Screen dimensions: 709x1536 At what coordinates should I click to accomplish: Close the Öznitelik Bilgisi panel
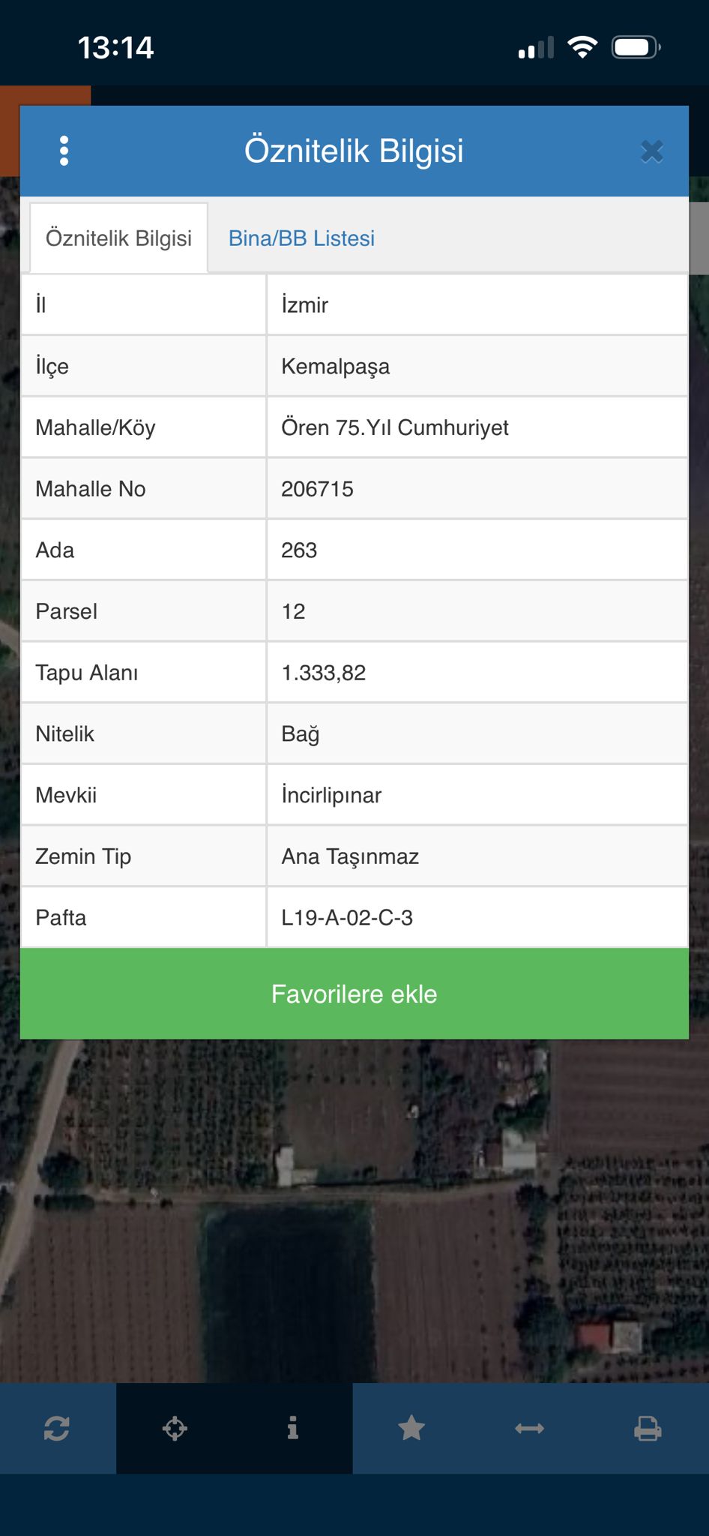[x=651, y=151]
